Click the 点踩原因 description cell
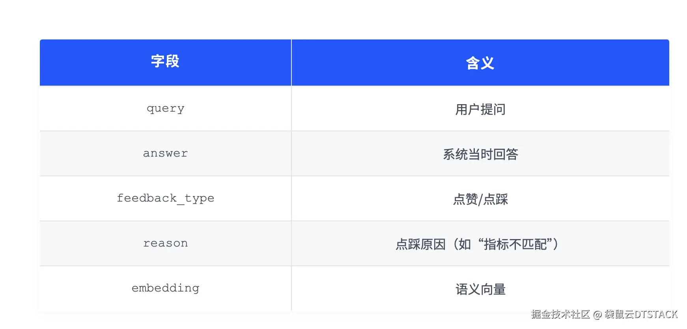The image size is (687, 329). pos(480,243)
